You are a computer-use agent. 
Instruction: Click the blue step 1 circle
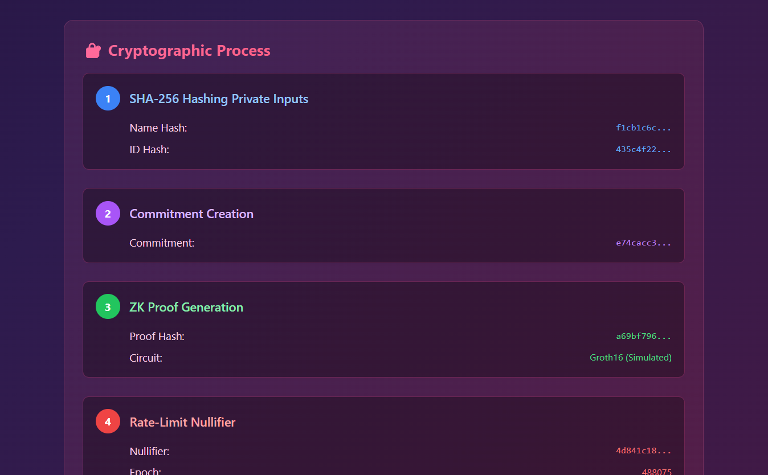108,99
